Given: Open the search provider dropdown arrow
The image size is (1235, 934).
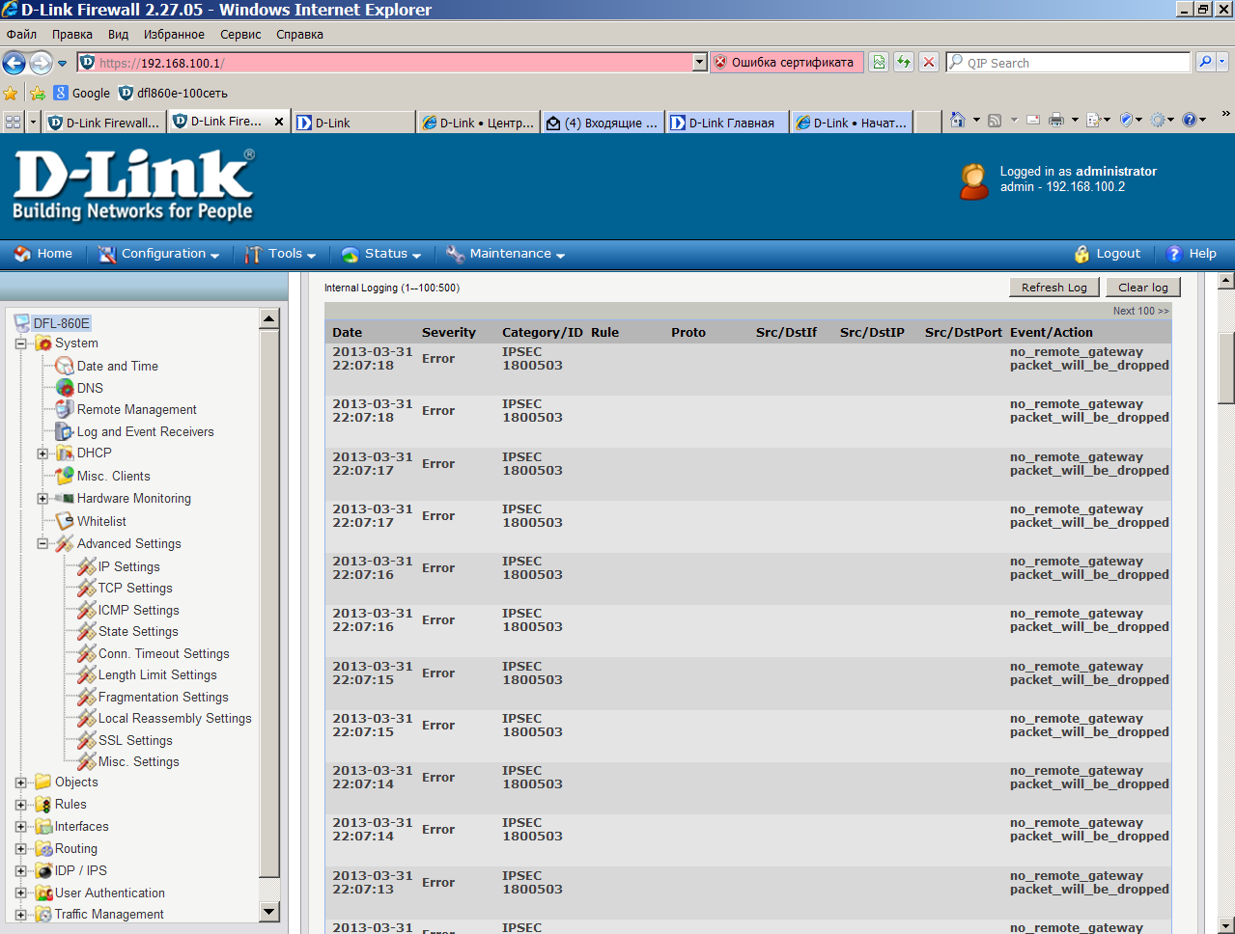Looking at the screenshot, I should [1222, 62].
